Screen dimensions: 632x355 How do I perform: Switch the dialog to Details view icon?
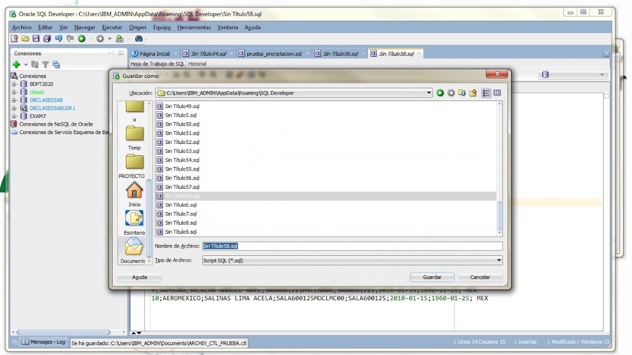(497, 93)
